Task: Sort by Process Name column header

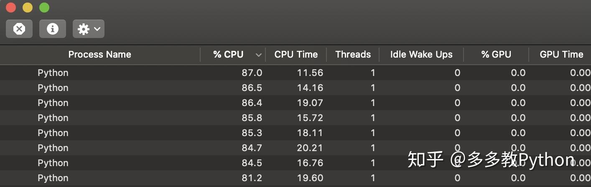Action: (99, 54)
